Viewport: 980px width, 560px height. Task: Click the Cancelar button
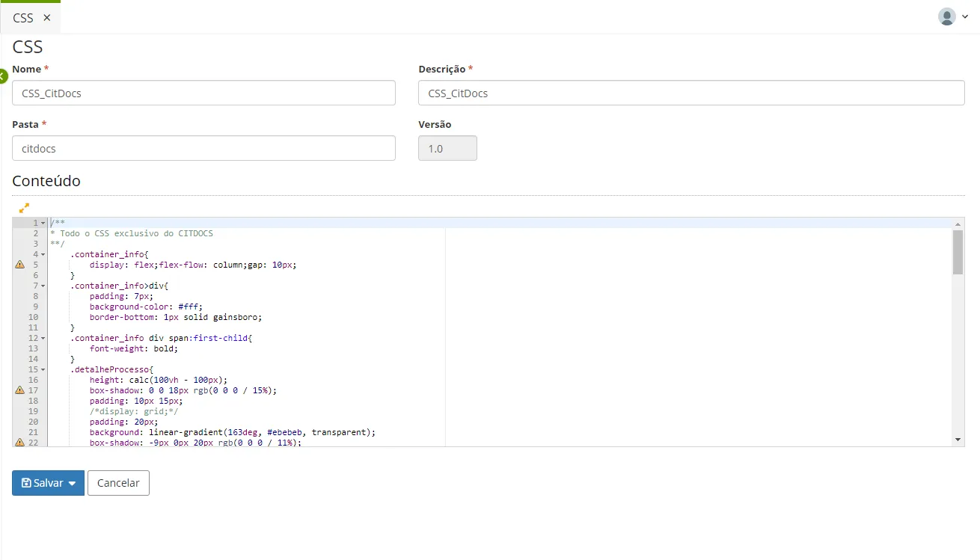118,483
